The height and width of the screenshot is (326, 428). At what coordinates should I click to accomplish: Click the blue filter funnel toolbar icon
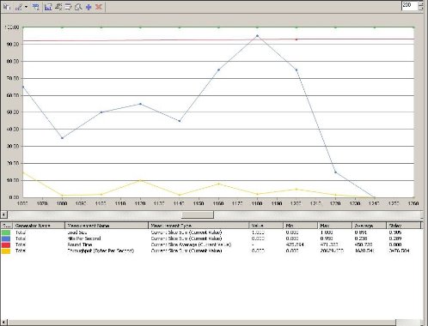(36, 7)
